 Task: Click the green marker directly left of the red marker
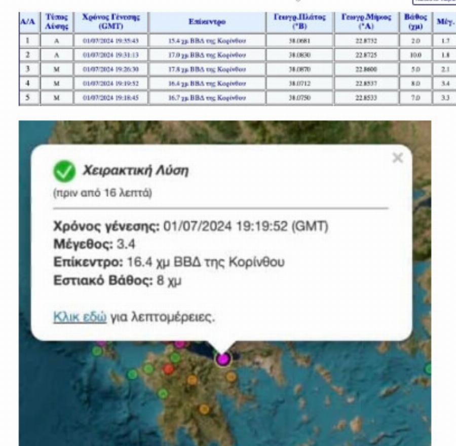(148, 368)
